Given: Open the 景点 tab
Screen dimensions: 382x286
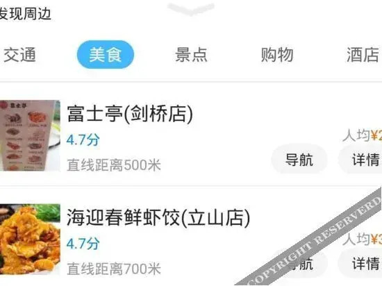Looking at the screenshot, I should [x=191, y=55].
